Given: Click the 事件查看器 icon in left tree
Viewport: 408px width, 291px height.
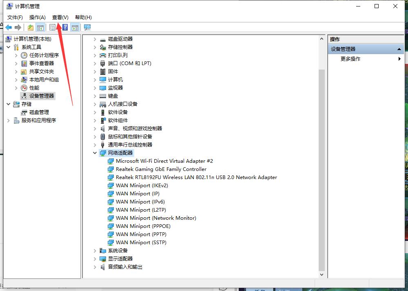Looking at the screenshot, I should (24, 63).
